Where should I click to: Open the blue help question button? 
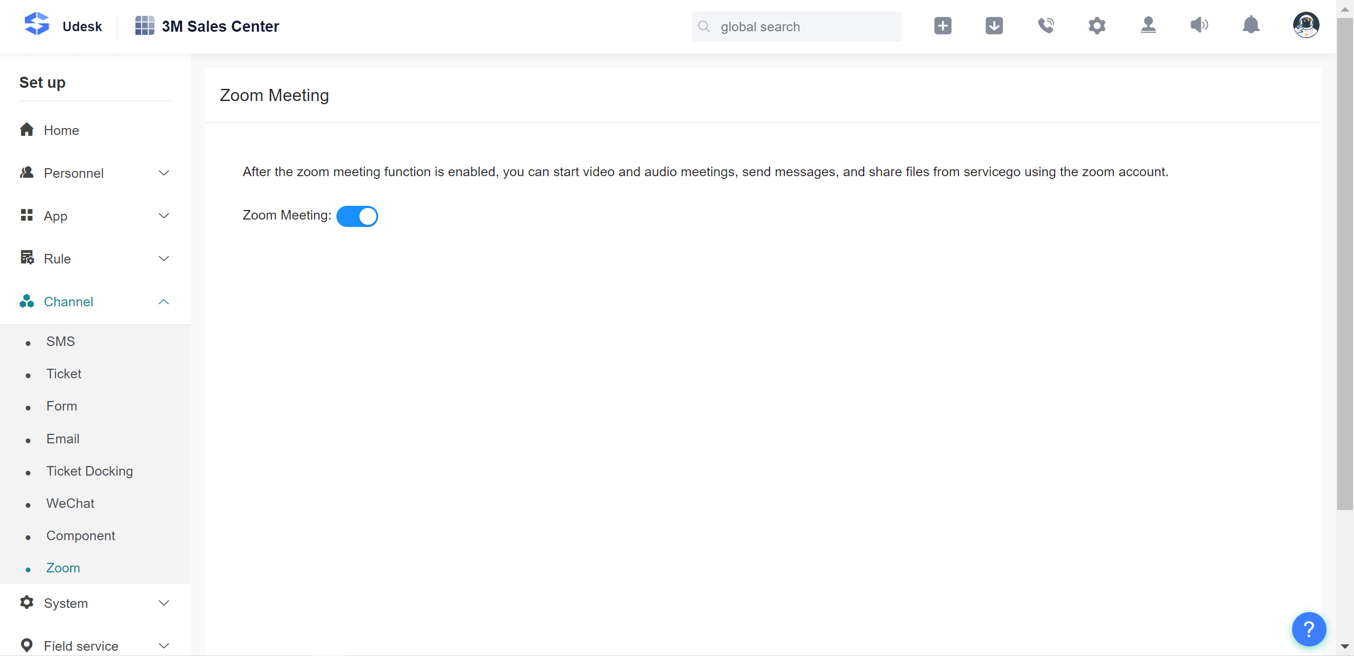[x=1309, y=629]
